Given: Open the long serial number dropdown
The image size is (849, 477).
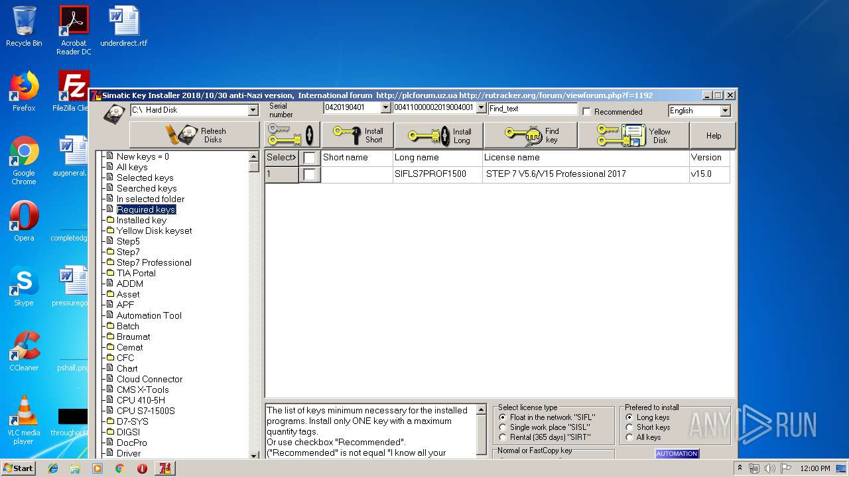Looking at the screenshot, I should (x=481, y=107).
